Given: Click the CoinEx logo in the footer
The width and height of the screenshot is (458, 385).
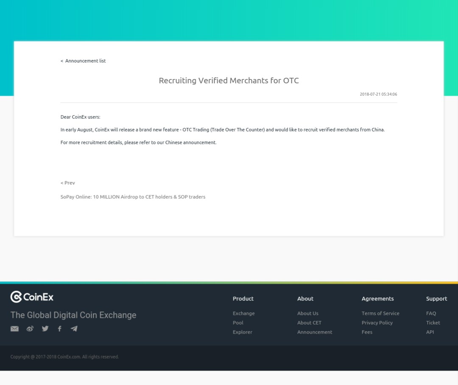Looking at the screenshot, I should 32,297.
